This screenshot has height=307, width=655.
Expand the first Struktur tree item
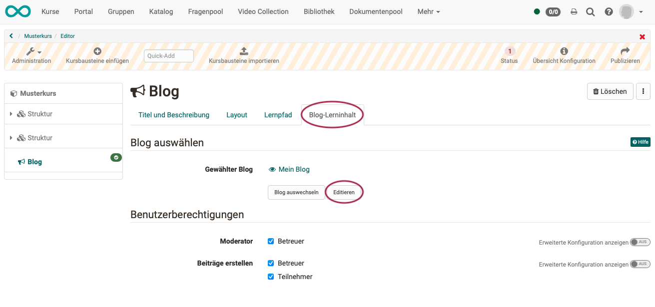(x=11, y=113)
